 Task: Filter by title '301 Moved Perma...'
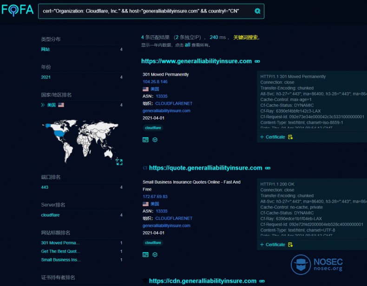pyautogui.click(x=60, y=243)
